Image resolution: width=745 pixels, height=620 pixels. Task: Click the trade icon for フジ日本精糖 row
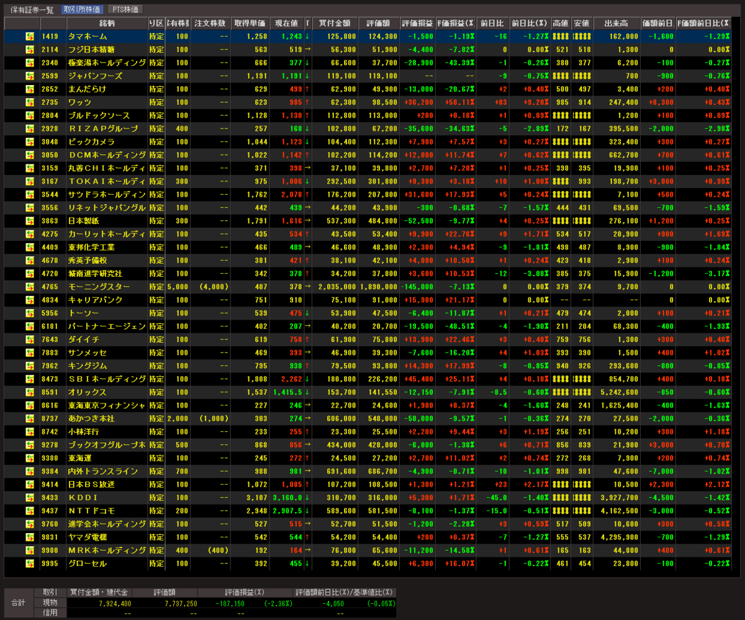point(30,50)
